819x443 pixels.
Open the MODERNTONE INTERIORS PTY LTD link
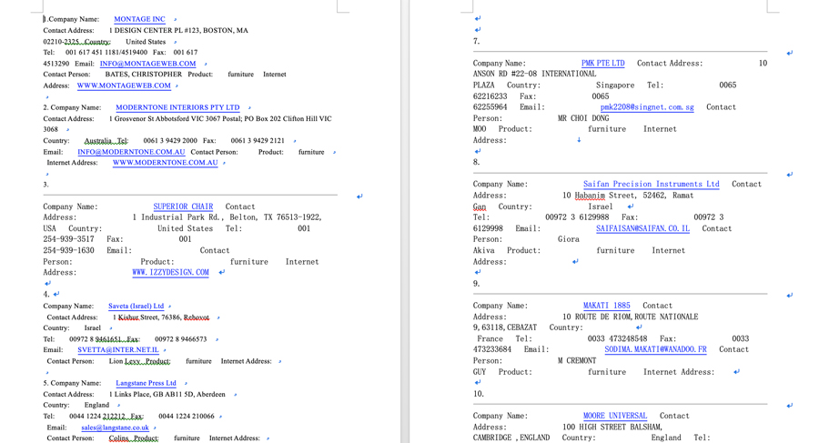[177, 107]
